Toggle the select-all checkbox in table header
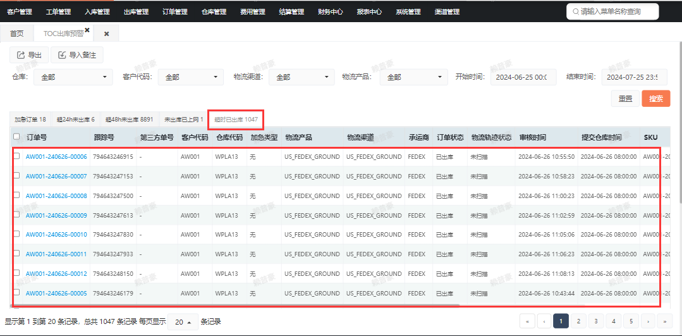Screen dimensions: 682x336 point(16,137)
